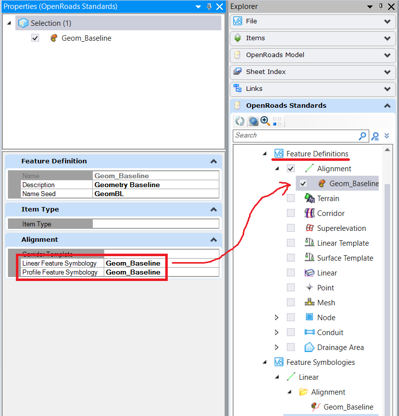The width and height of the screenshot is (399, 416).
Task: Expand the Links section in Explorer
Action: point(387,89)
